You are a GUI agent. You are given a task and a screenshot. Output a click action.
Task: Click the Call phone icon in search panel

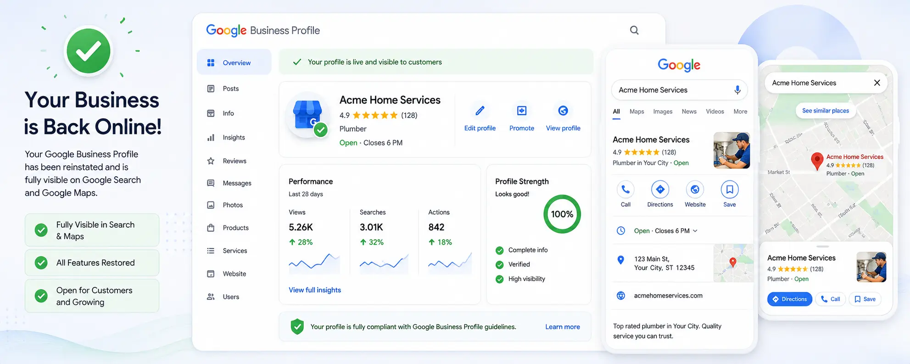(625, 190)
